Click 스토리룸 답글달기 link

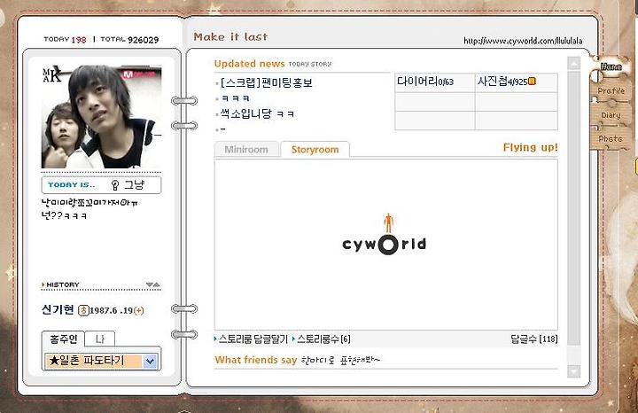pyautogui.click(x=253, y=339)
